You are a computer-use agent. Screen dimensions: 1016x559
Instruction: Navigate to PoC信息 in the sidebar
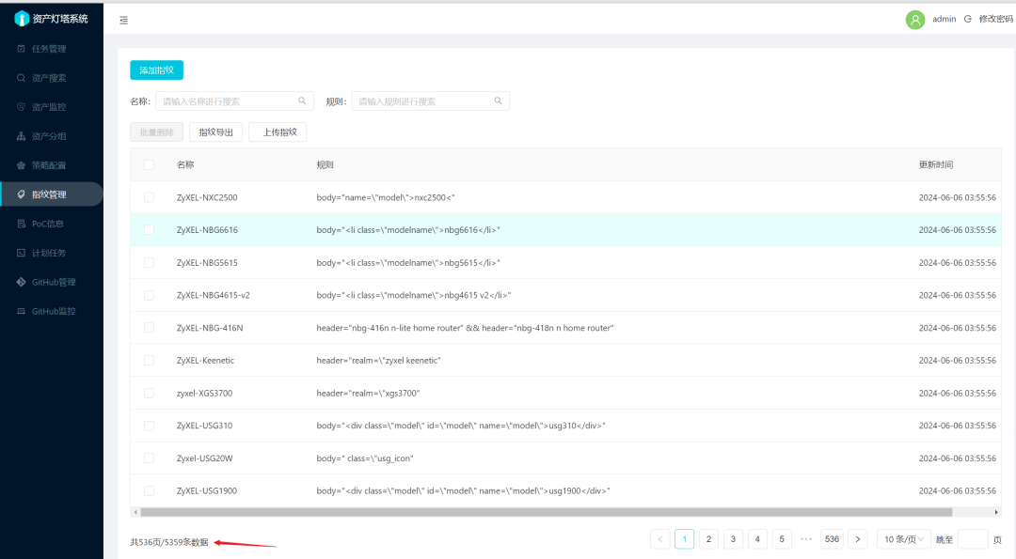[x=47, y=224]
